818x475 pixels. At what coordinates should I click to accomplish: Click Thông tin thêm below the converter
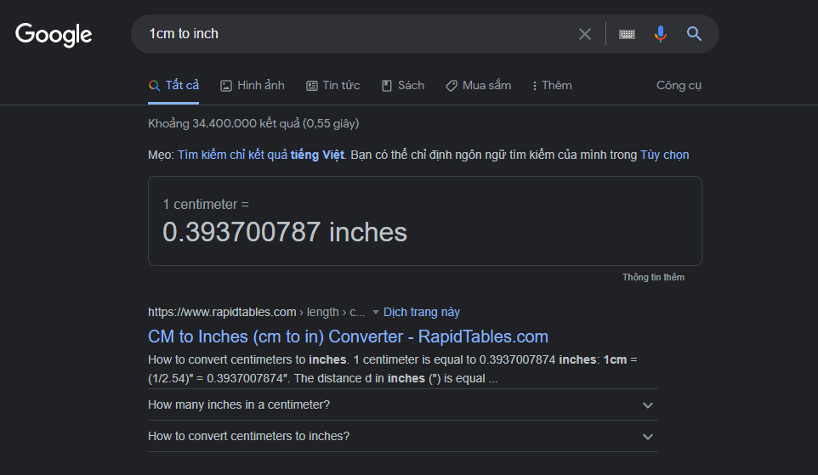click(x=653, y=277)
